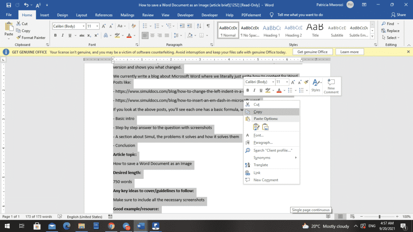
Task: Show paragraph marks with the pilcrow icon
Action: coord(208,25)
